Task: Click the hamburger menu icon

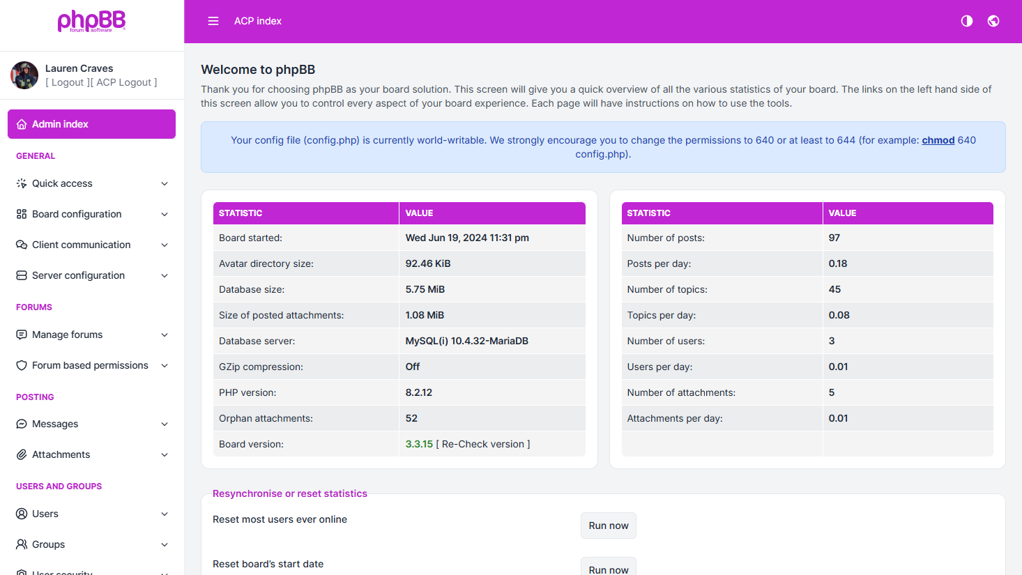Action: click(x=213, y=21)
